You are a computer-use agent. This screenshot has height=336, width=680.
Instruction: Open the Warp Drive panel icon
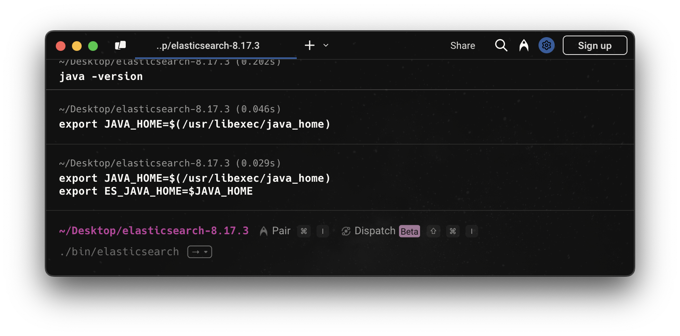tap(120, 46)
